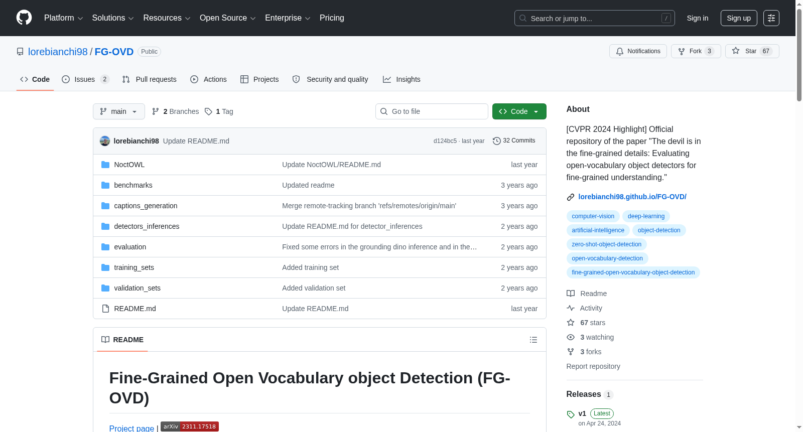Screen dimensions: 803x432
Task: Click the benchmarks folder icon
Action: point(105,185)
